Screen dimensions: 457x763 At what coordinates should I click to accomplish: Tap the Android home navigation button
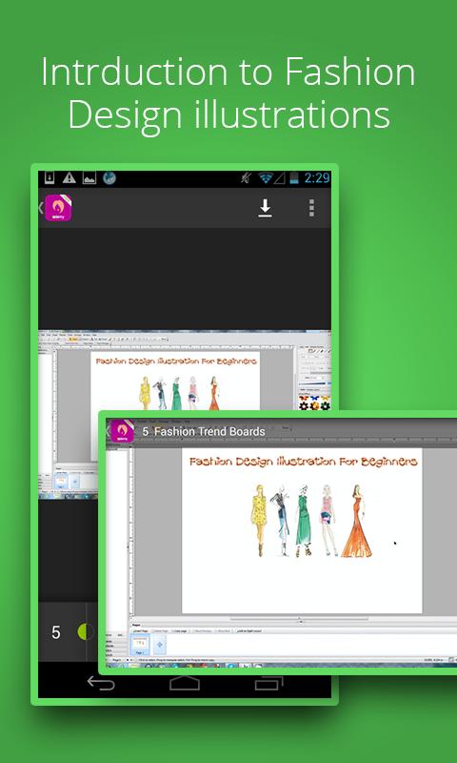pyautogui.click(x=185, y=683)
